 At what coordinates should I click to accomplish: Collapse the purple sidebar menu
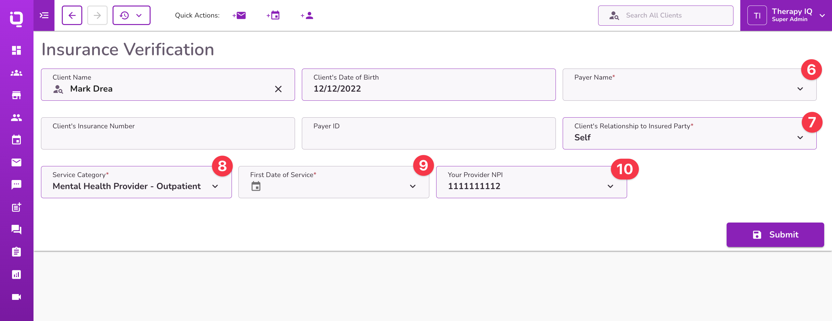point(44,15)
